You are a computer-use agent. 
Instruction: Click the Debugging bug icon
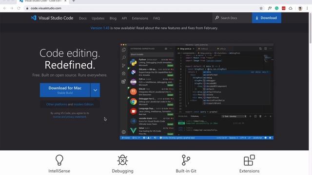[x=122, y=160]
